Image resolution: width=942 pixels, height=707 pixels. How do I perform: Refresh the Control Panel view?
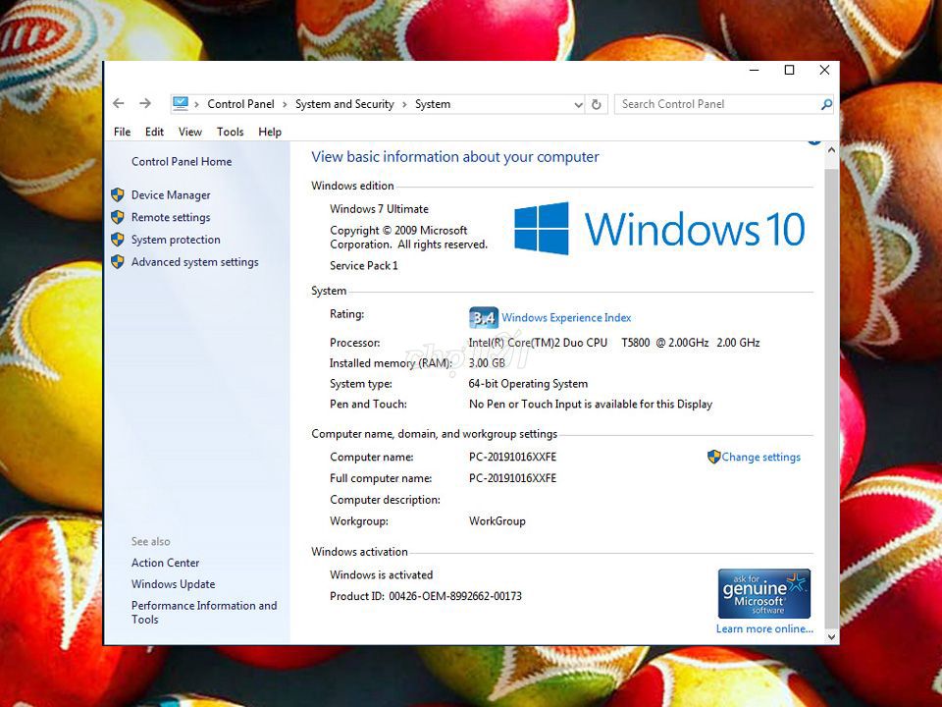596,104
